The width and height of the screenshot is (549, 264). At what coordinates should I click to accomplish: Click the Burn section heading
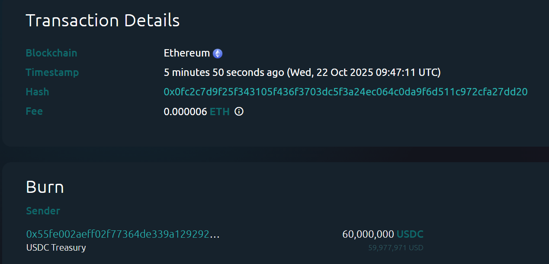click(x=45, y=187)
